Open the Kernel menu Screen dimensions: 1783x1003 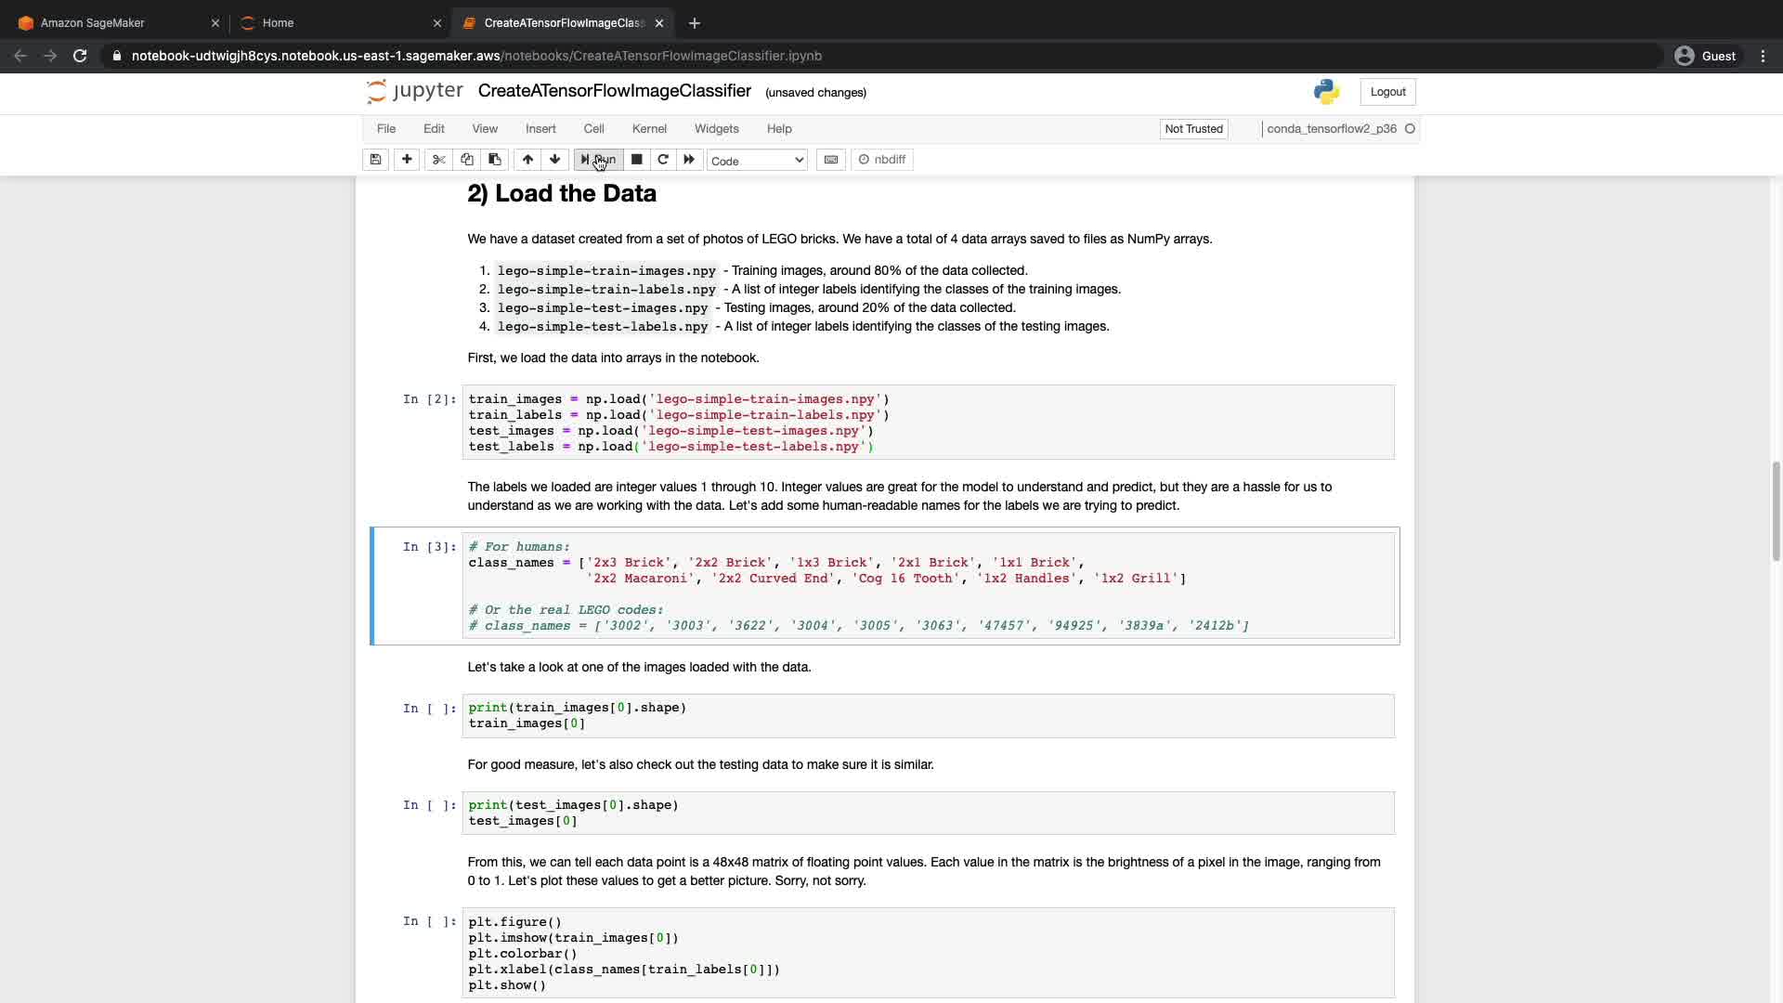(649, 129)
